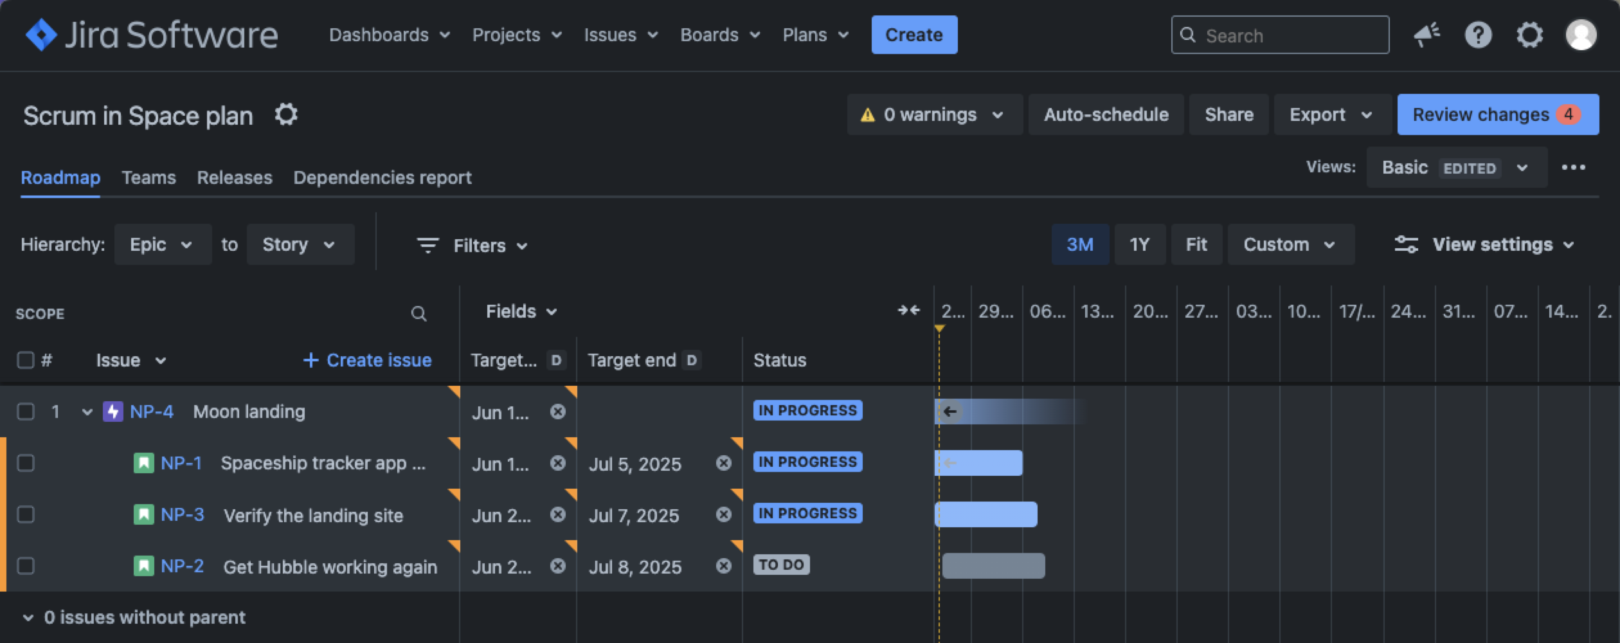Select the checkbox for NP-3 row

[26, 514]
